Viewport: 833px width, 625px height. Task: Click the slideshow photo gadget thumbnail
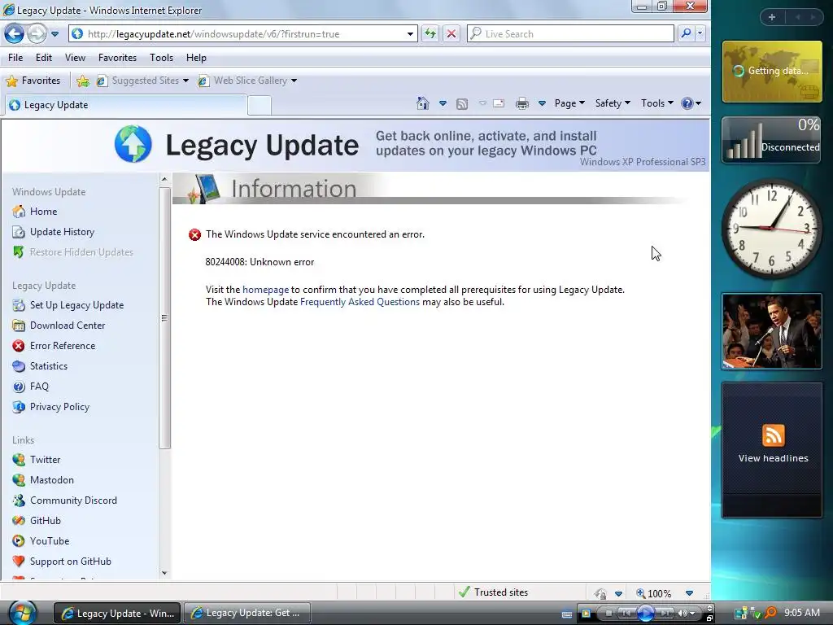click(x=772, y=331)
